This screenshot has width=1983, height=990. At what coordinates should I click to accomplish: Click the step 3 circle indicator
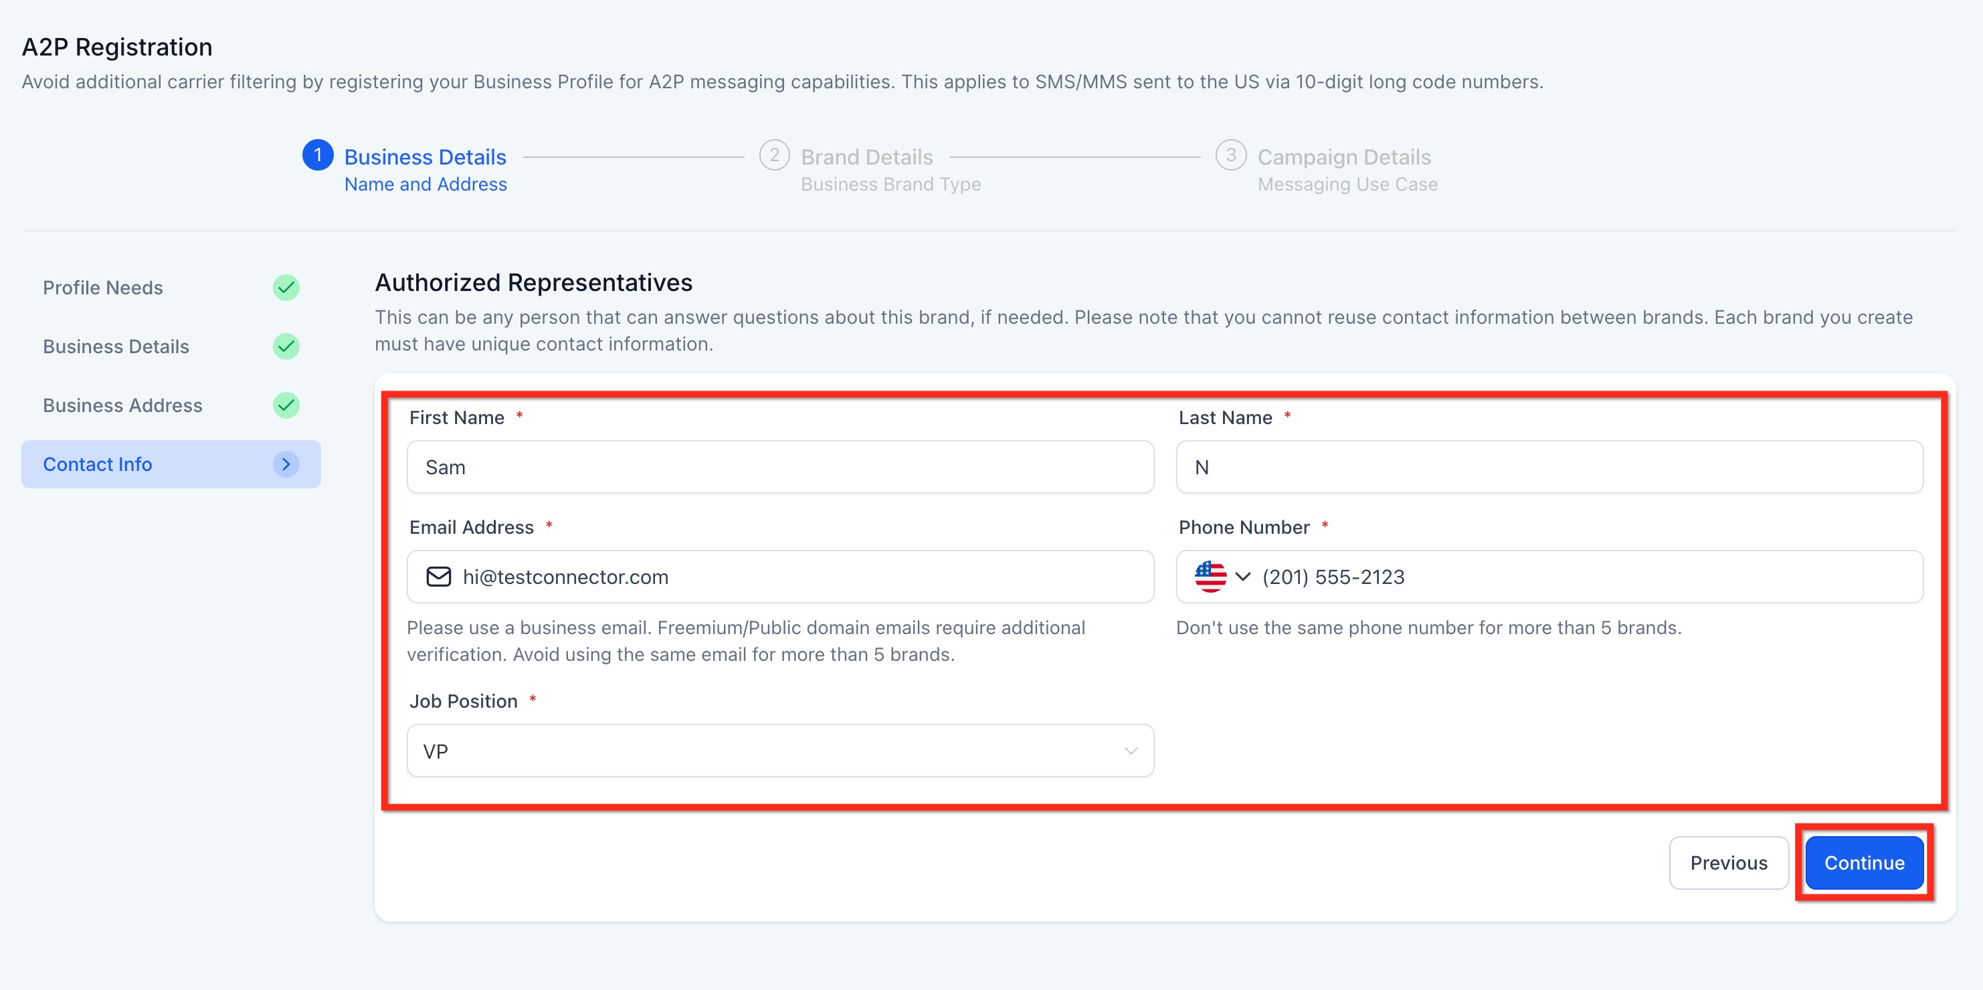[x=1230, y=155]
